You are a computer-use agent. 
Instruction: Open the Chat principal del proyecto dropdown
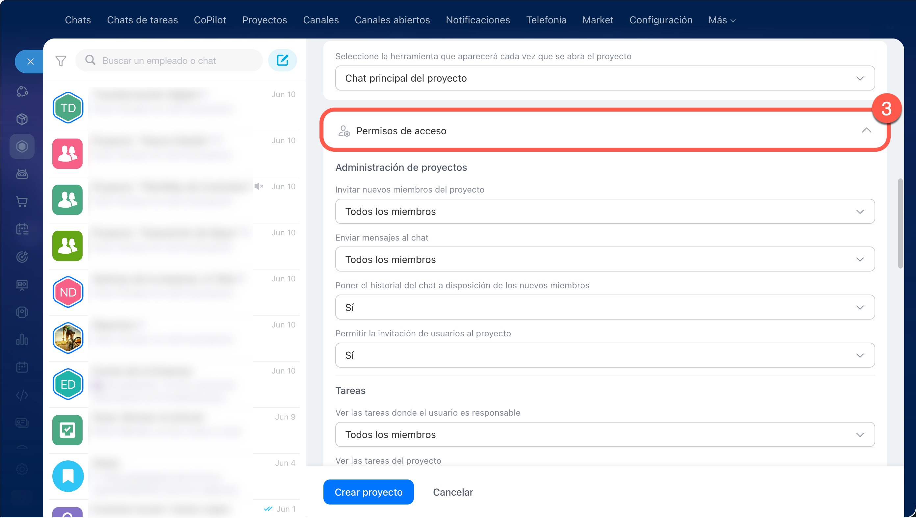pos(605,78)
